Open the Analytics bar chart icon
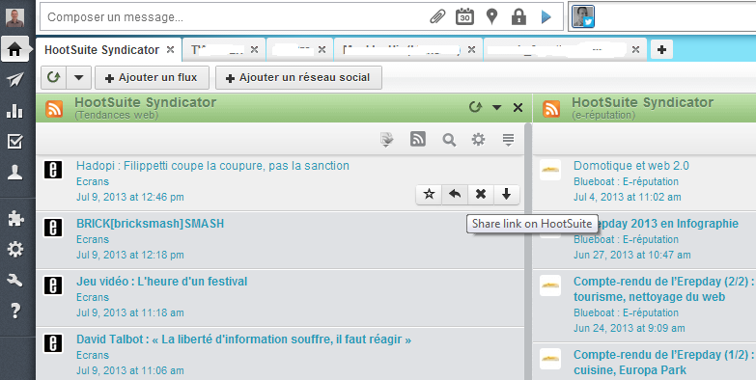Screen dimensions: 756x380 point(14,111)
